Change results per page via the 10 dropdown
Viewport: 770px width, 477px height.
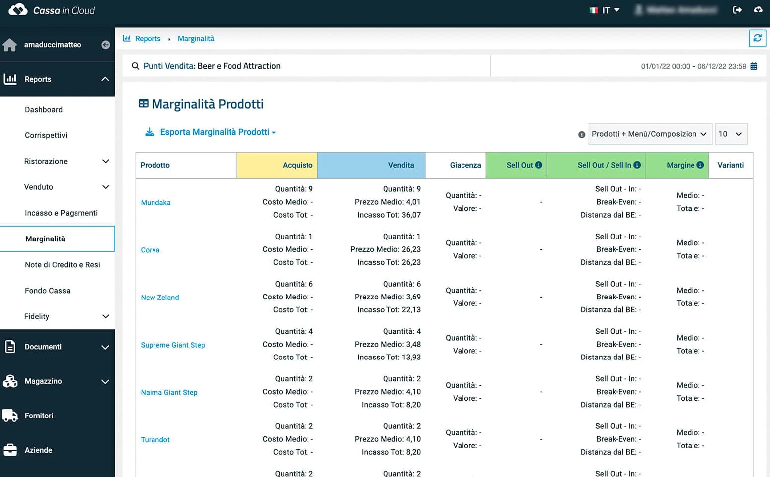point(731,134)
